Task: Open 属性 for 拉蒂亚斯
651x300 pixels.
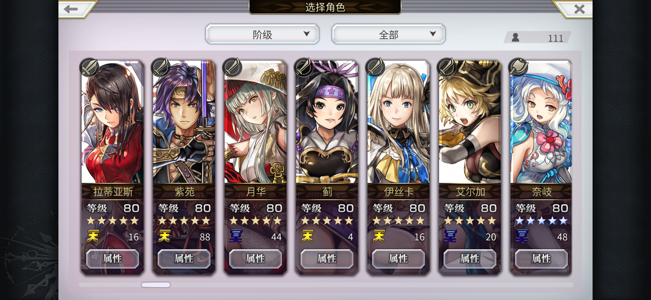Action: coord(112,259)
